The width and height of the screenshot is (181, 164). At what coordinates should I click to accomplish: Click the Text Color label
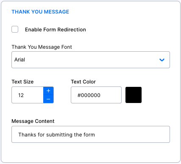83,82
